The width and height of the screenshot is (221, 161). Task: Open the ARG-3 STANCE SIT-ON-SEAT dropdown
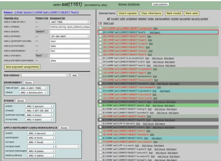70,36
